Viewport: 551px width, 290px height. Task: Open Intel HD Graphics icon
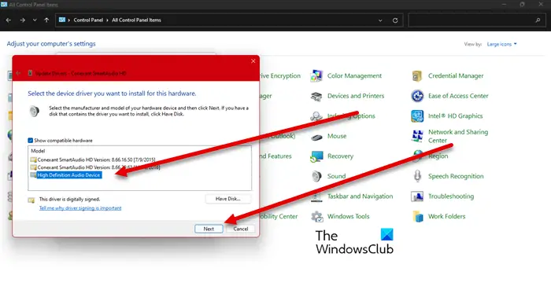point(417,116)
